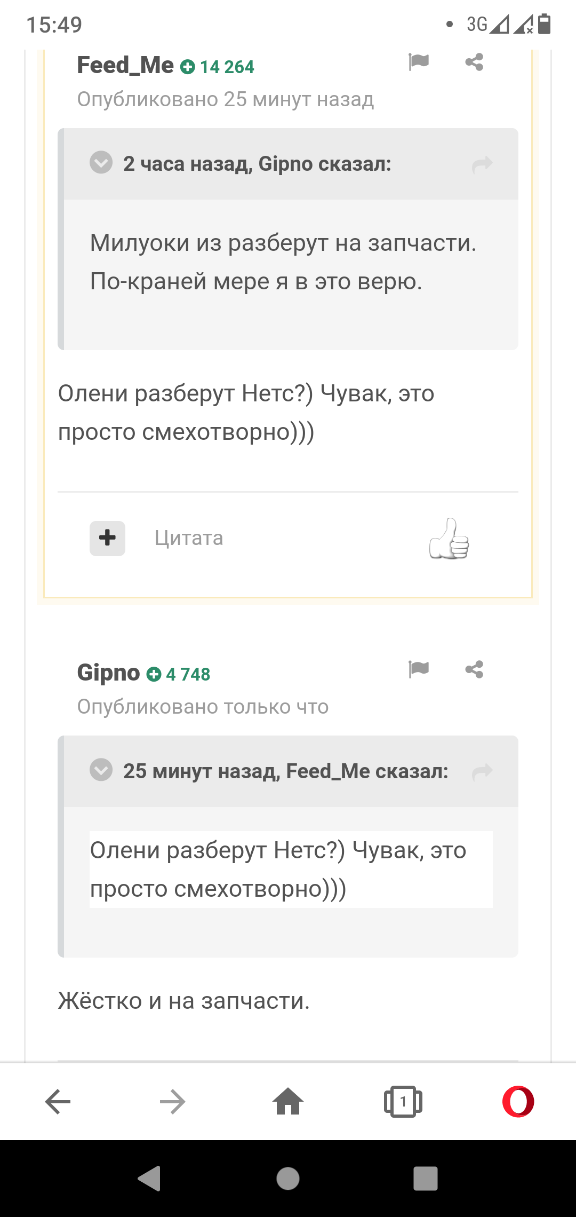This screenshot has width=576, height=1217.
Task: Toggle multi-quote plus button on Feed_Me's post
Action: tap(107, 538)
